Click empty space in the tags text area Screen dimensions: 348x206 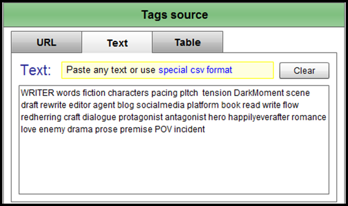click(174, 164)
